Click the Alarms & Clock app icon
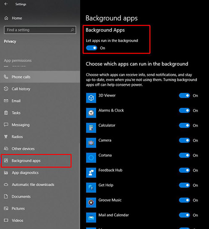The image size is (209, 229). (91, 113)
